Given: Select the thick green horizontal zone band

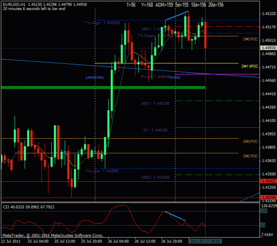Looking at the screenshot, I should coord(103,87).
